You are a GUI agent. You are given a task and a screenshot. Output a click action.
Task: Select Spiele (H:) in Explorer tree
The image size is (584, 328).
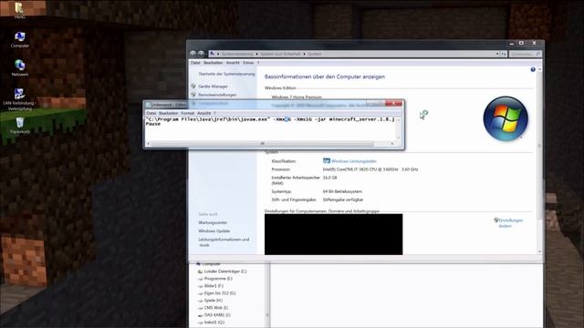tap(213, 301)
